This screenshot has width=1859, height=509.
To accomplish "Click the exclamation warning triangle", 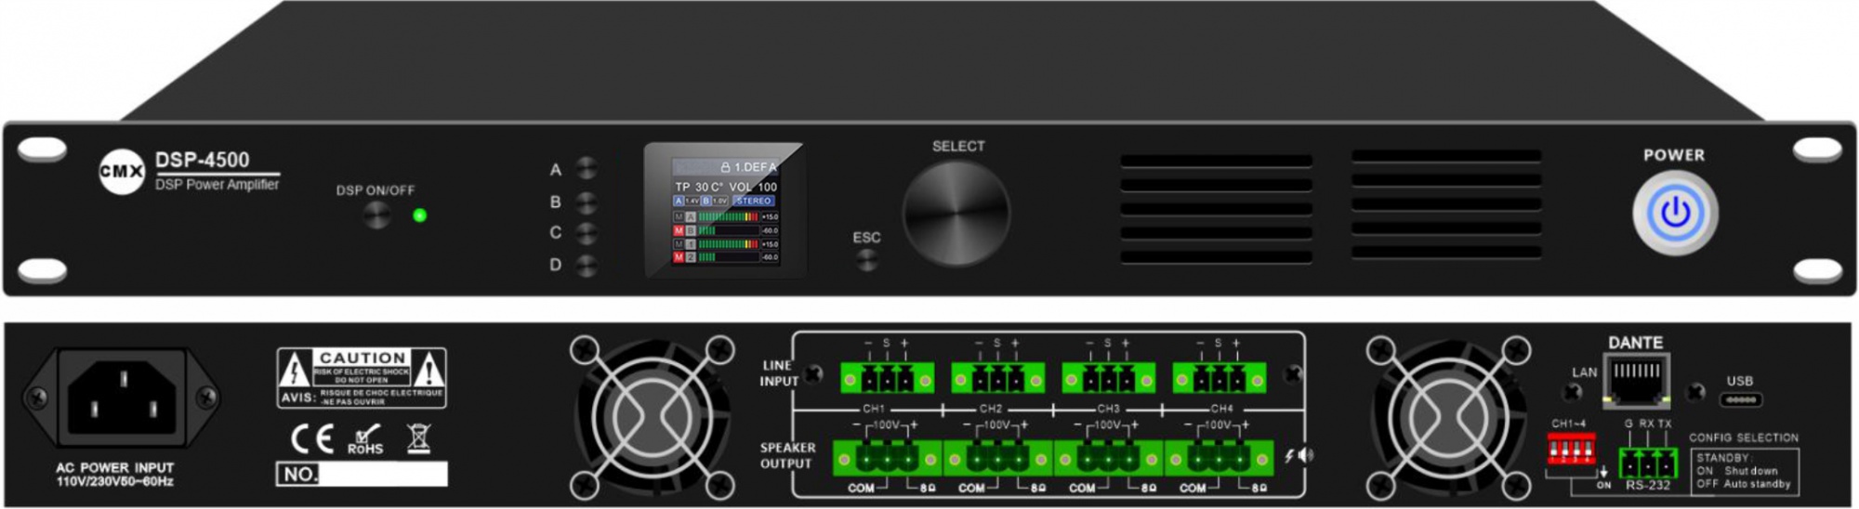I will tap(428, 370).
